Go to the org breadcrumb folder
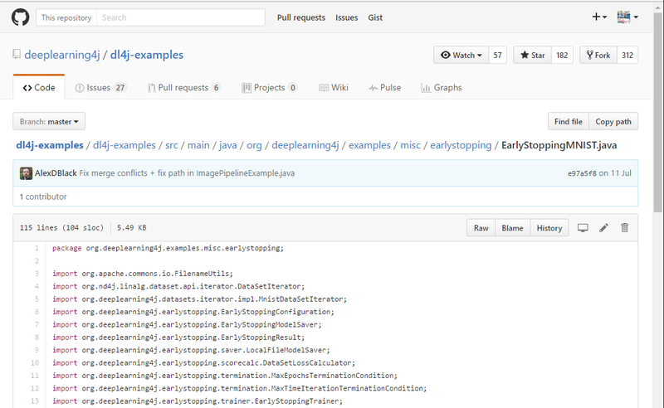664x408 pixels. (254, 145)
